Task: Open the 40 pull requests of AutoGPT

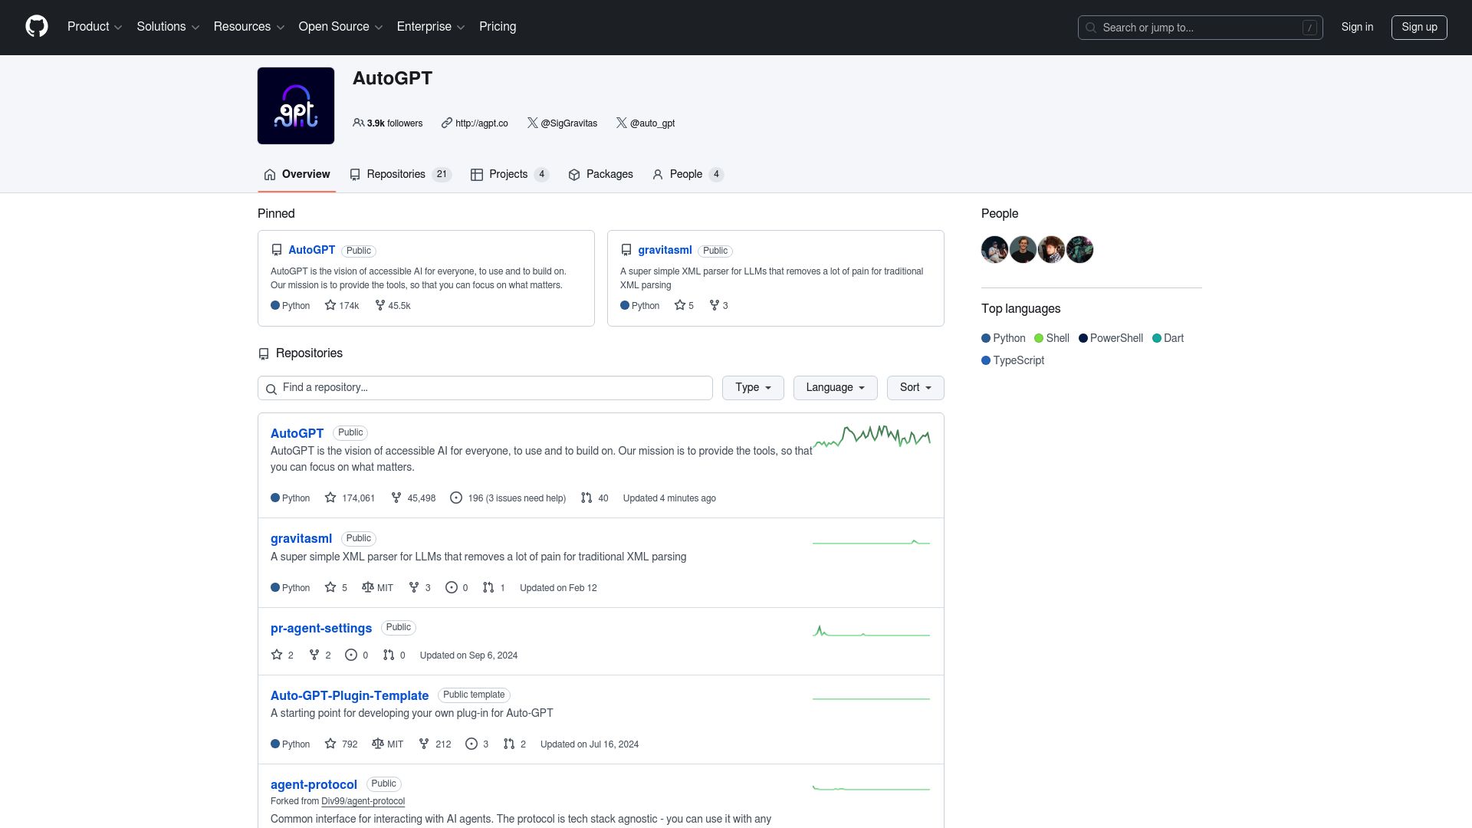Action: click(x=594, y=498)
